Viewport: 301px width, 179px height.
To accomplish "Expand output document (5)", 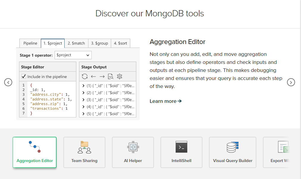I will pyautogui.click(x=83, y=114).
